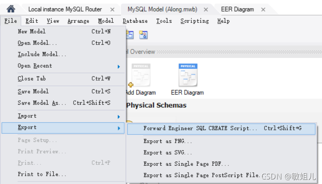Close the EER Diagram tab

263,10
